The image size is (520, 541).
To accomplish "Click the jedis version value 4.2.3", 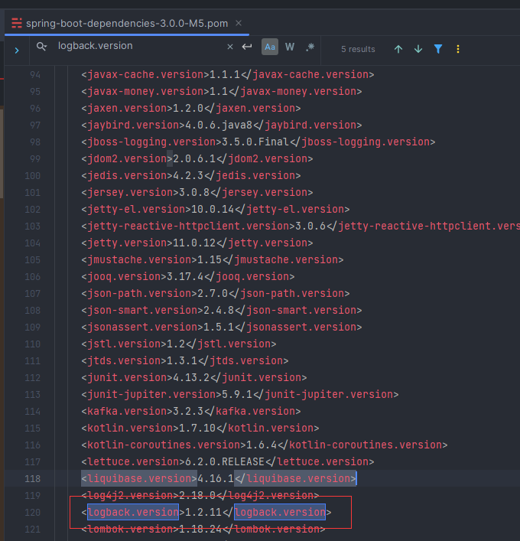I will (188, 176).
